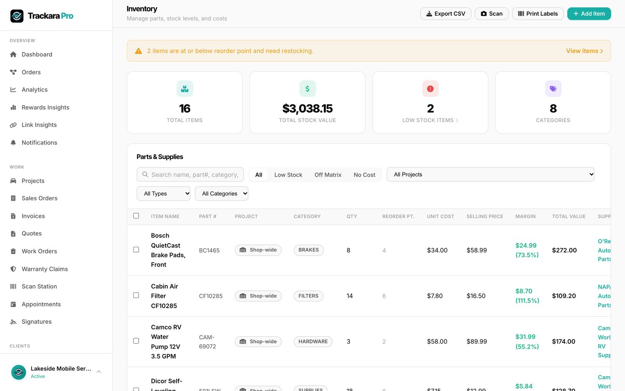625x391 pixels.
Task: Click the Sales Orders icon
Action: 13,198
